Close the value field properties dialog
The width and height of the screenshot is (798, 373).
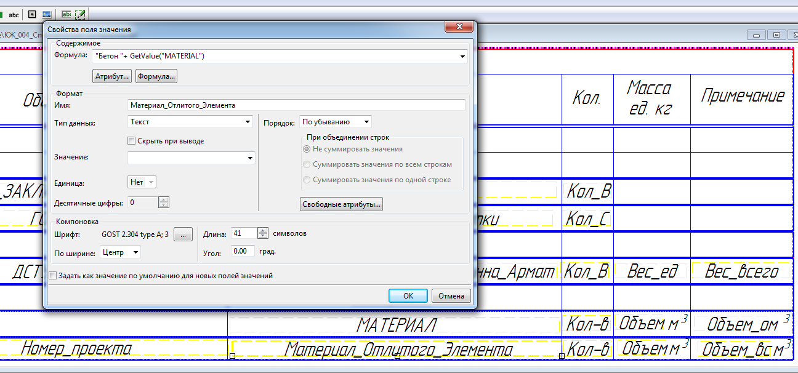[x=459, y=27]
